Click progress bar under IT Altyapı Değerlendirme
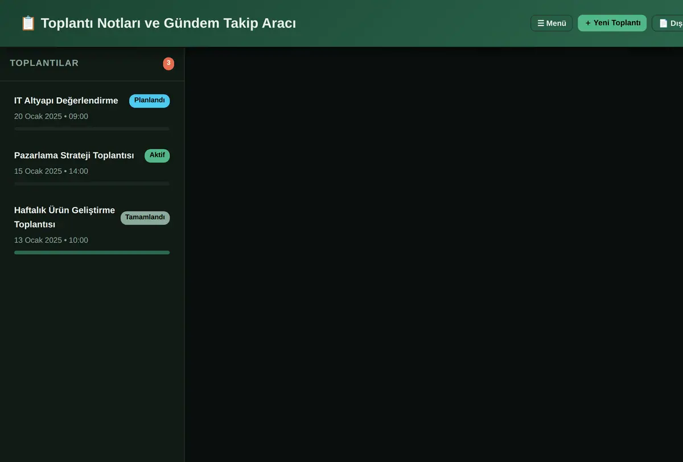Image resolution: width=683 pixels, height=462 pixels. pos(92,129)
